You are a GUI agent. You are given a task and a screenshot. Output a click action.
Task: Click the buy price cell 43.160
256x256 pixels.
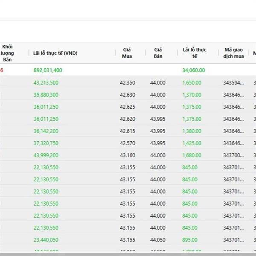tap(127, 155)
